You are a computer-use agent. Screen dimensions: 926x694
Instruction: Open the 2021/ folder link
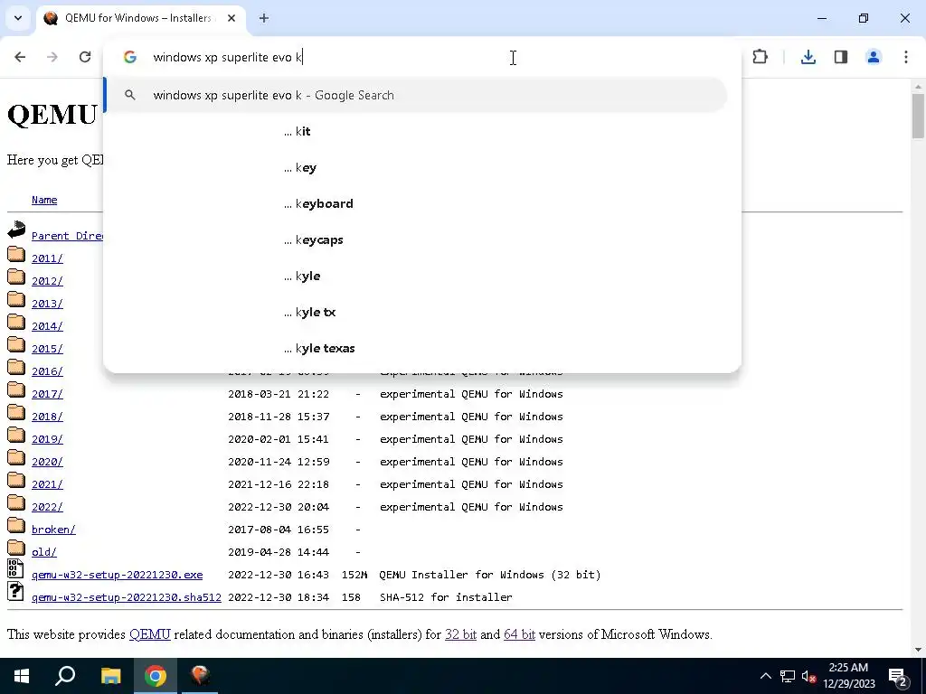[47, 484]
